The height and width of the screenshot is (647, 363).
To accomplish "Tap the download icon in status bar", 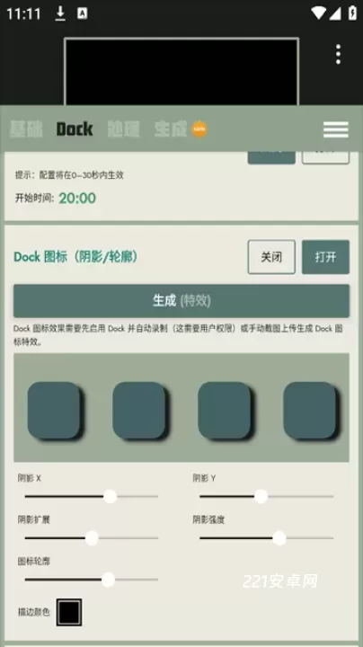I will [60, 13].
